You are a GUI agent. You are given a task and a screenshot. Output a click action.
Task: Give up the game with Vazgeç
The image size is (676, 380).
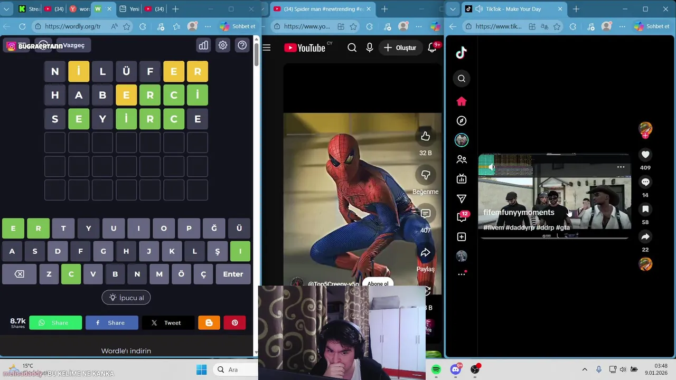coord(73,45)
